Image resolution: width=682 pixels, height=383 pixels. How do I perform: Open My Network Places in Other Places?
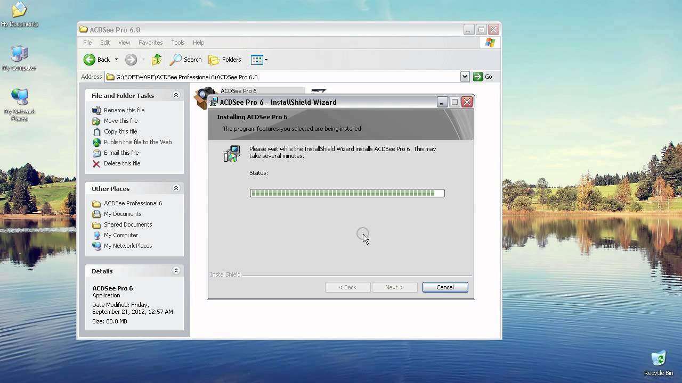pyautogui.click(x=128, y=246)
